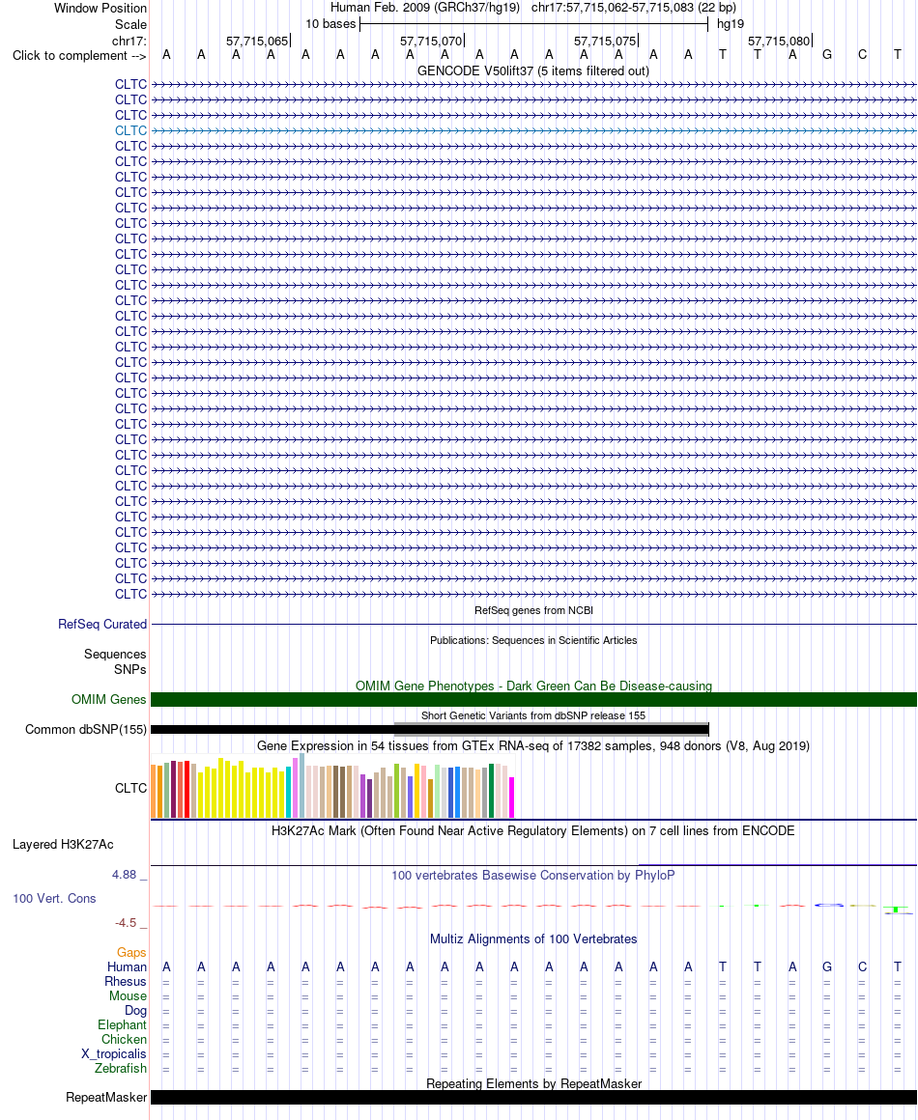Viewport: 918px width, 1120px height.
Task: Open the OMIM Gene Phenotypes track title
Action: pos(533,686)
